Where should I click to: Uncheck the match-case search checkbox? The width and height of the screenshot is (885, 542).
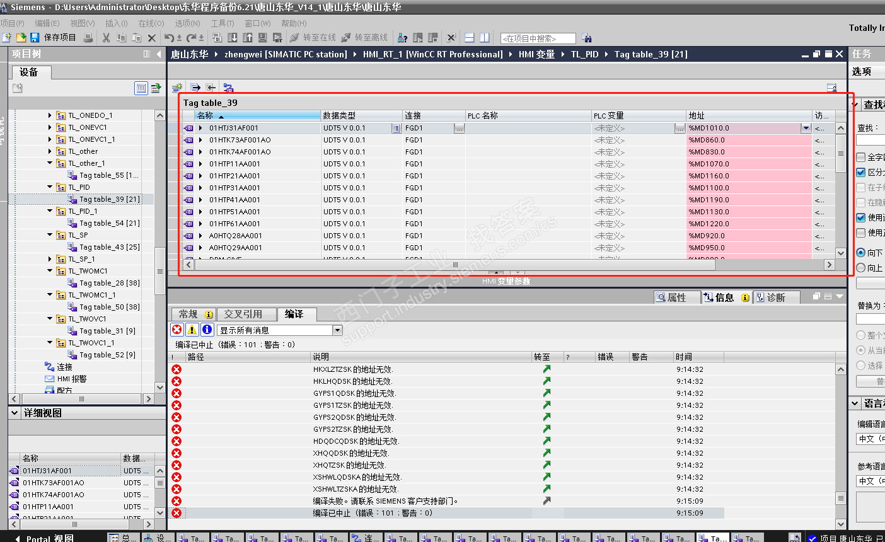[x=861, y=172]
